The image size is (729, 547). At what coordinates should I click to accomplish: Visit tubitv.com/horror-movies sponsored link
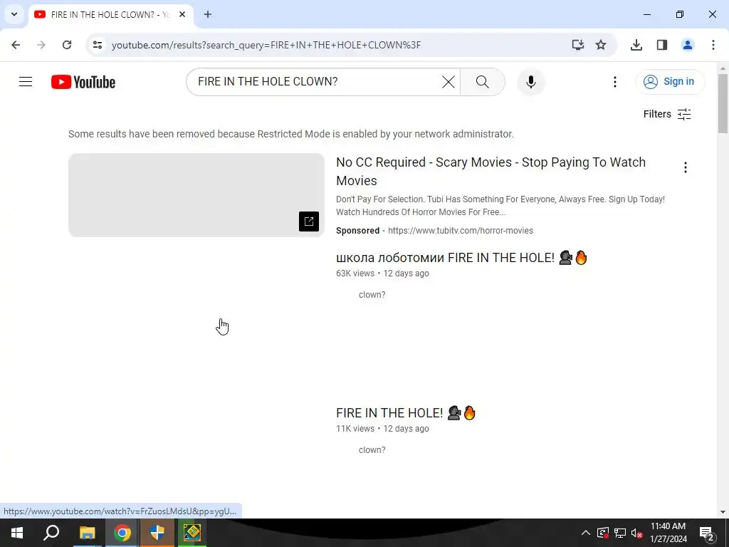(461, 231)
